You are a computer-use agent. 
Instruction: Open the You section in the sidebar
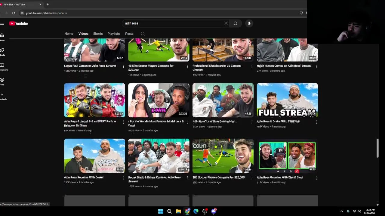[x=2, y=81]
